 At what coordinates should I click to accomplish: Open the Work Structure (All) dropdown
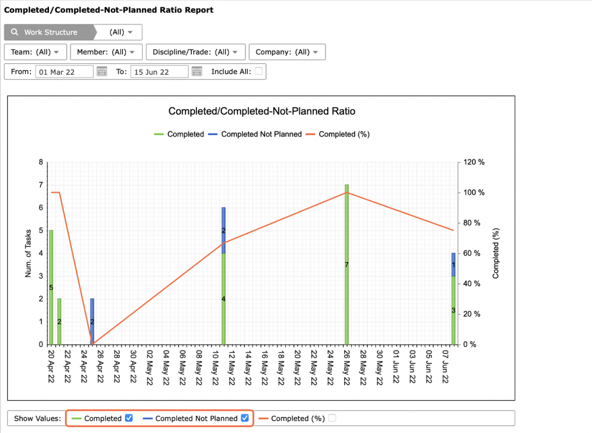point(120,32)
